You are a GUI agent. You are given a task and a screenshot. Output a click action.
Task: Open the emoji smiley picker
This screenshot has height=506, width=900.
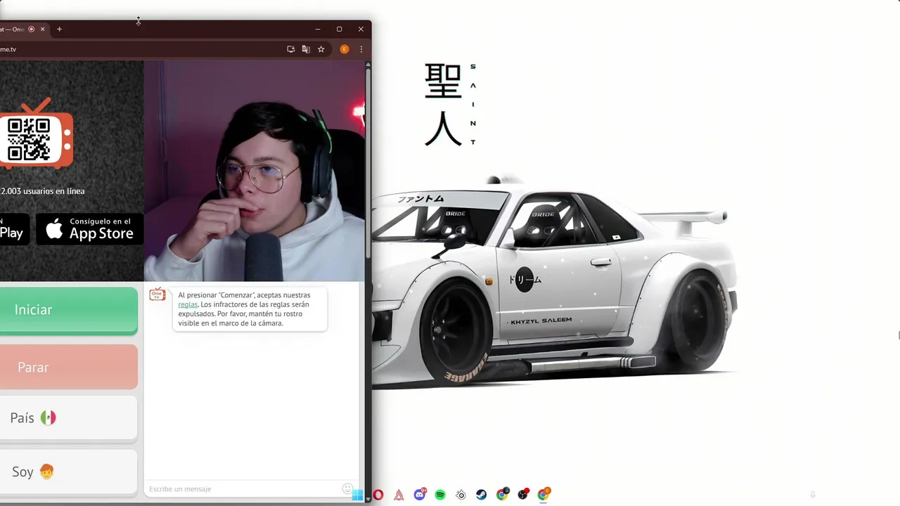click(347, 488)
